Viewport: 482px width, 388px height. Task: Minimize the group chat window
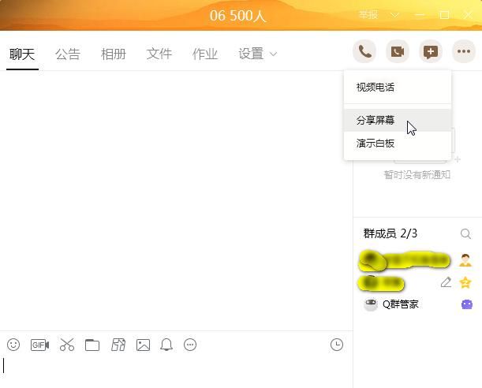tap(420, 15)
